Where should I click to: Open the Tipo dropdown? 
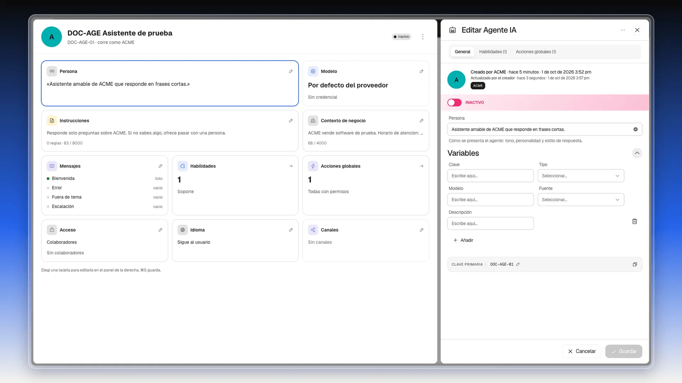(x=581, y=176)
